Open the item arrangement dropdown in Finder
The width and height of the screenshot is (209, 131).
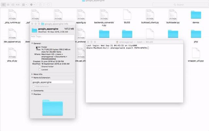pos(24,5)
